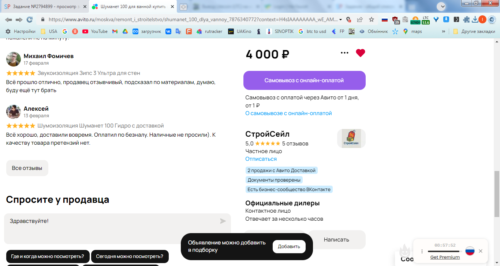Open the Google Drive bookmark icon

pos(125,31)
